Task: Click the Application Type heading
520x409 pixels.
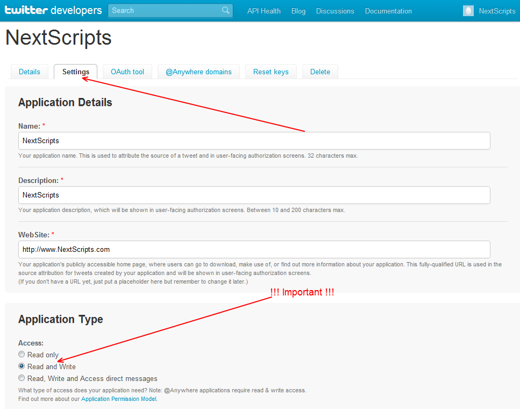Action: [60, 319]
